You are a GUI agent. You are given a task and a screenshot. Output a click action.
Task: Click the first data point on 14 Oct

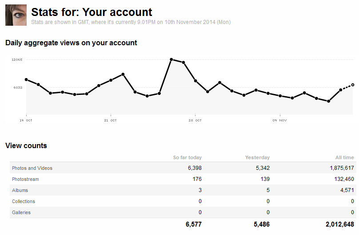pos(26,80)
